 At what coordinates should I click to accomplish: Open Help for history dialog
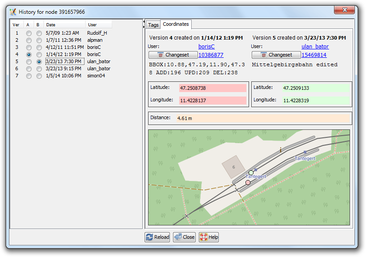209,237
